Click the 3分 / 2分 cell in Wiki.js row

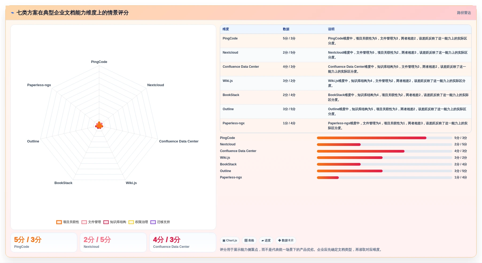tap(289, 81)
